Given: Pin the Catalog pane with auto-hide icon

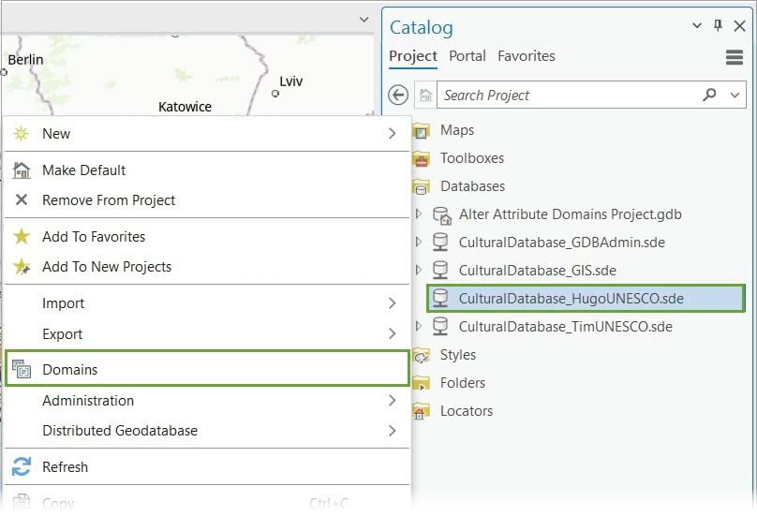Looking at the screenshot, I should tap(718, 26).
